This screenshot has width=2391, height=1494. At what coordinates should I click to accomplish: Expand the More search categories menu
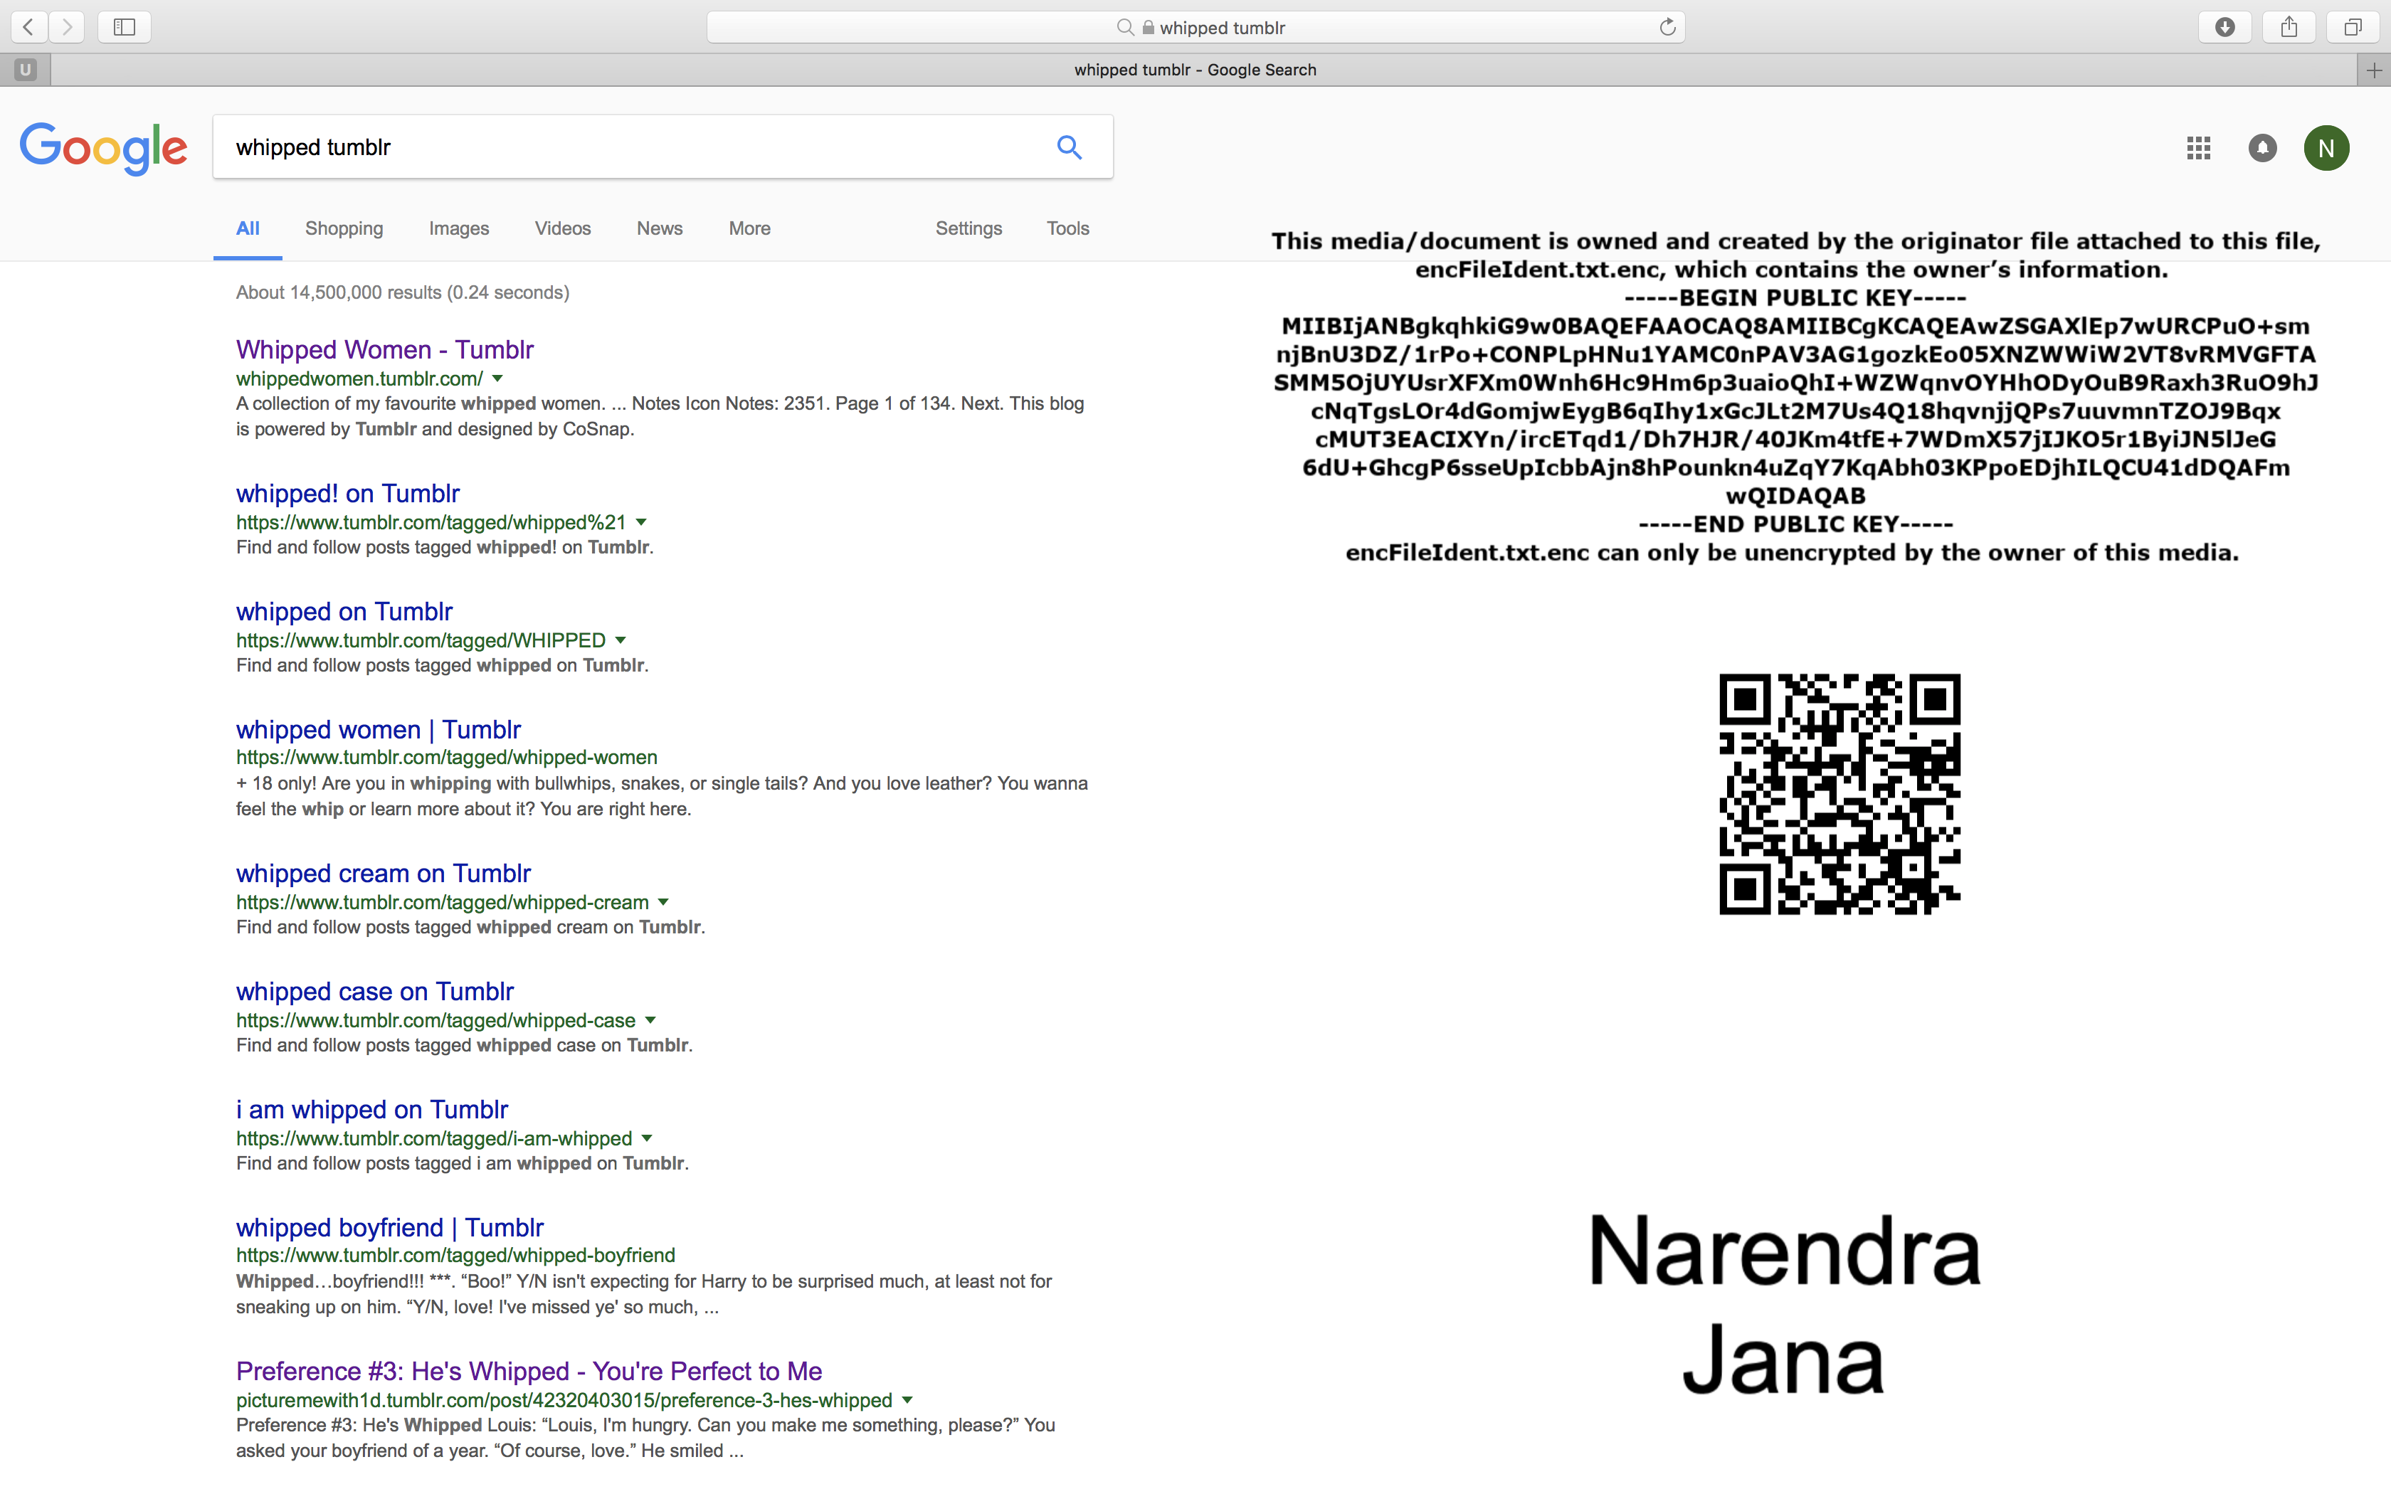[x=749, y=228]
